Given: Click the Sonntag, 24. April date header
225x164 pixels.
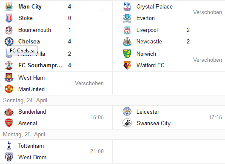Looking at the screenshot, I should (x=25, y=101).
